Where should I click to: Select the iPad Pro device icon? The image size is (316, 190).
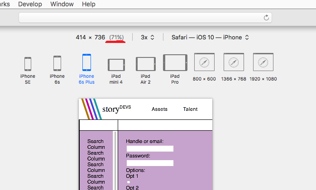[x=175, y=63]
